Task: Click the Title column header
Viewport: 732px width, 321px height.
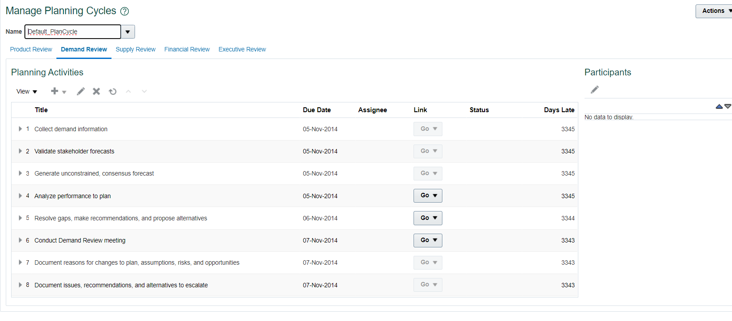Action: [41, 110]
